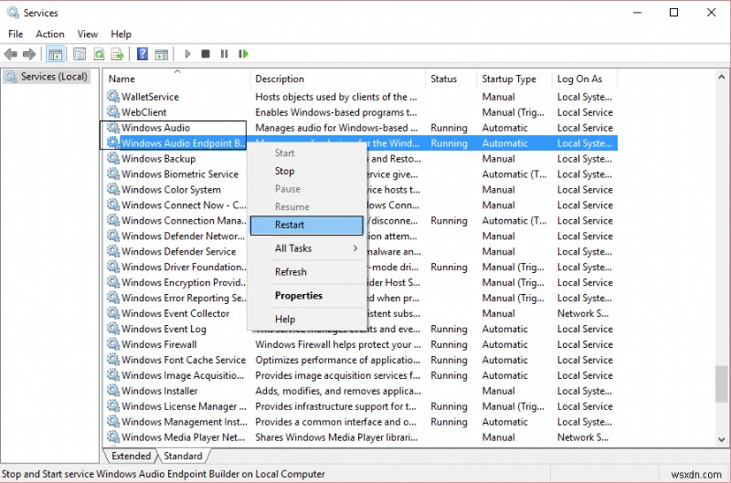
Task: Open the blue Help toolbar icon
Action: pyautogui.click(x=143, y=55)
